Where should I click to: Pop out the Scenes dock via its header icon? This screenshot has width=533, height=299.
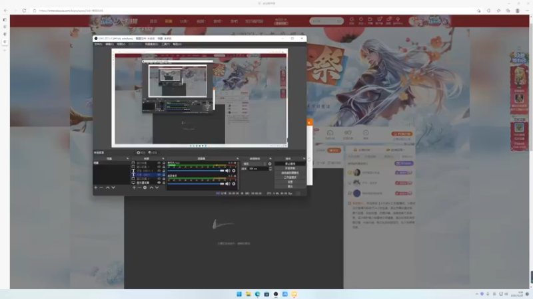tap(128, 159)
